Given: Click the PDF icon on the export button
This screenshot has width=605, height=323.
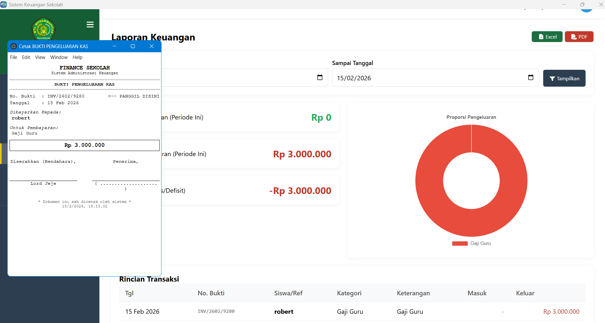Looking at the screenshot, I should (573, 37).
